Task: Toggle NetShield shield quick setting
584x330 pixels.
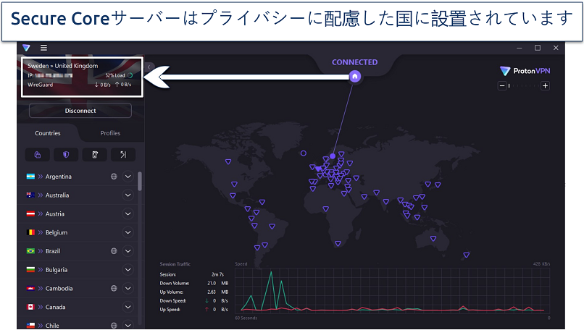Action: (x=65, y=154)
